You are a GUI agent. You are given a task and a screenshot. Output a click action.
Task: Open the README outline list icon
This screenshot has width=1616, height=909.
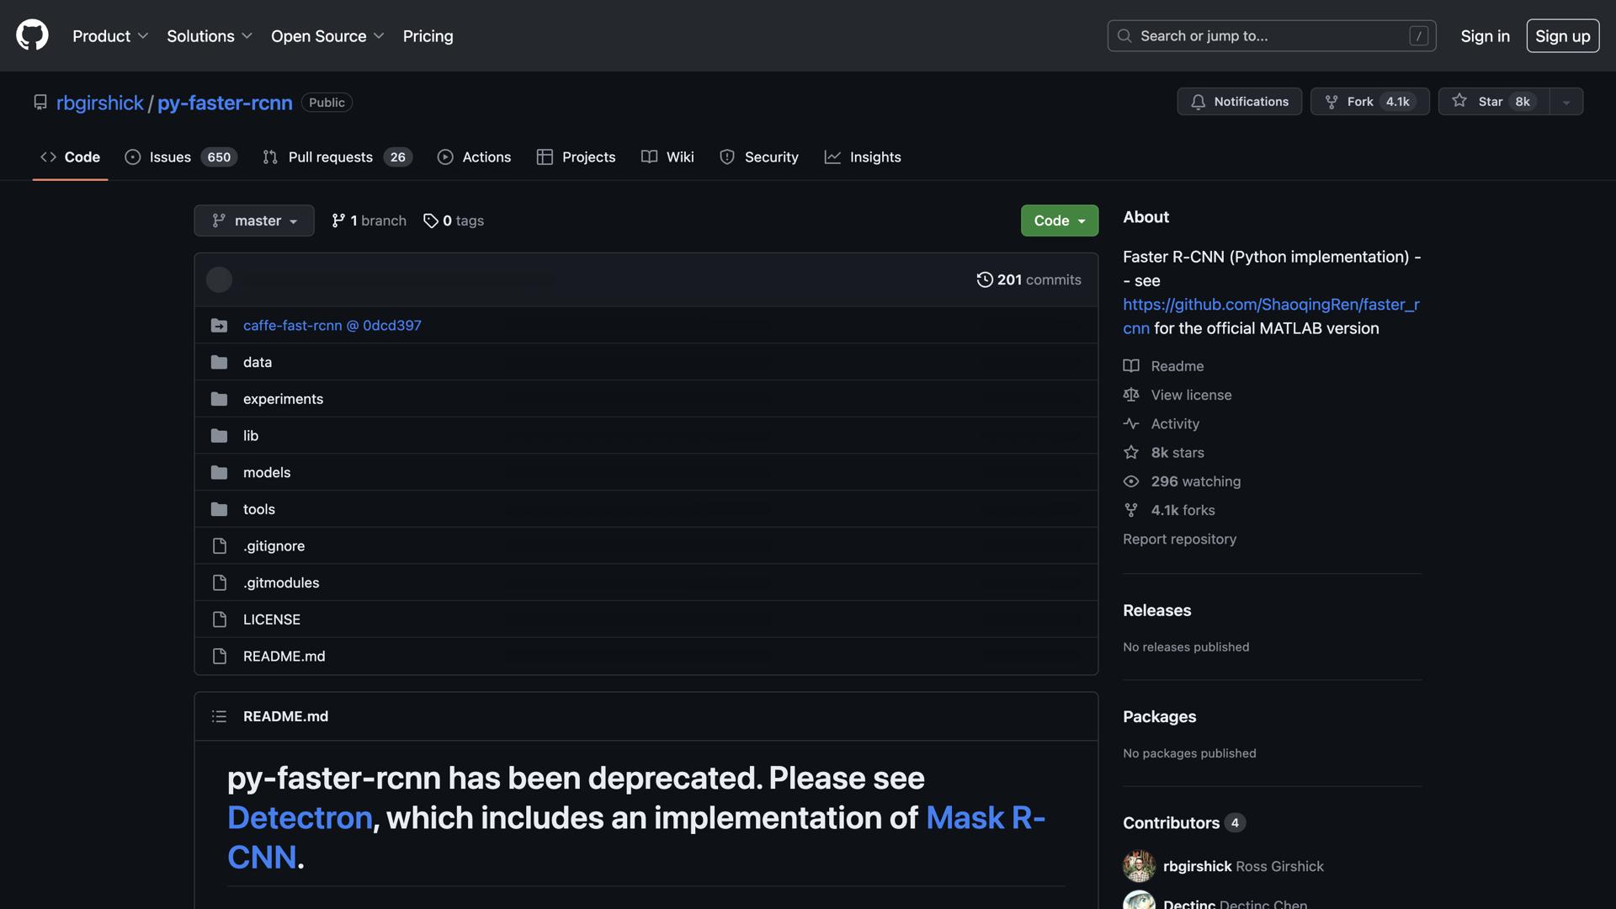click(219, 716)
